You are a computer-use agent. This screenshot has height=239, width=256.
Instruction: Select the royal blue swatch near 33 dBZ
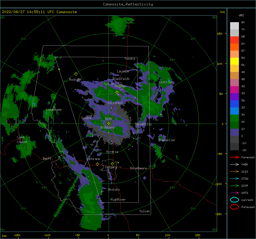(x=234, y=104)
